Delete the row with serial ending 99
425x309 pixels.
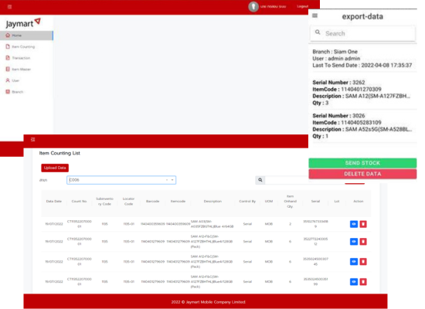[x=363, y=282]
